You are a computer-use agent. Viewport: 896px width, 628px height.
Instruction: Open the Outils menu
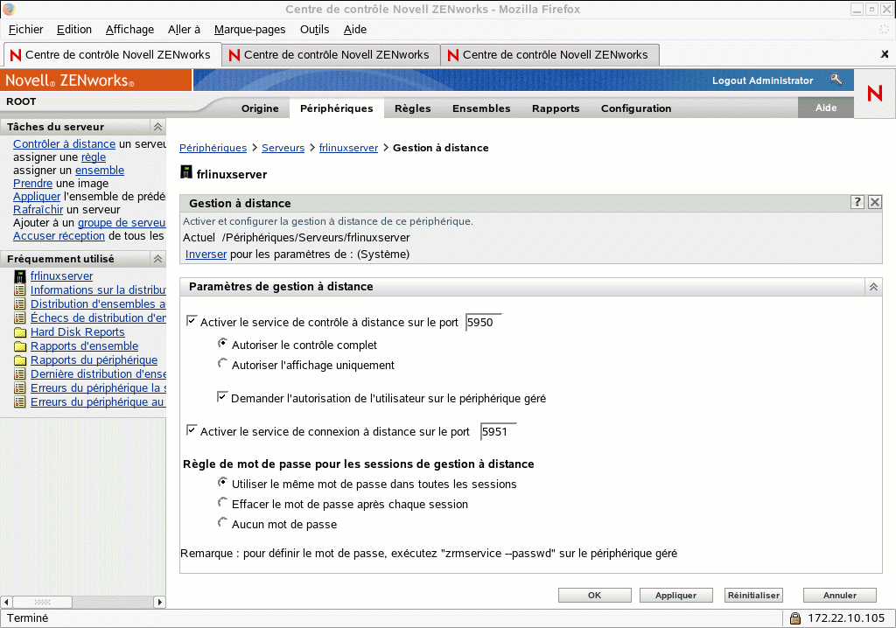point(314,30)
